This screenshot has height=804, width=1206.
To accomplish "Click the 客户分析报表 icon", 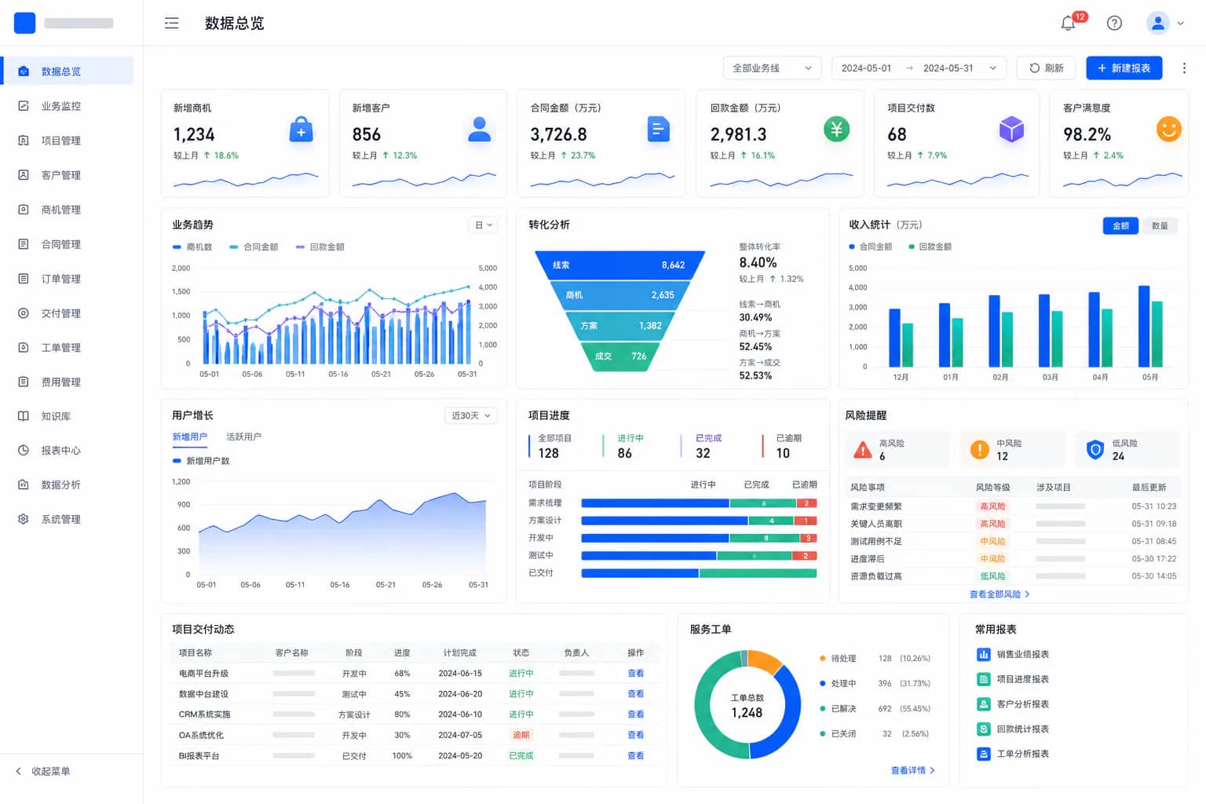I will 983,704.
